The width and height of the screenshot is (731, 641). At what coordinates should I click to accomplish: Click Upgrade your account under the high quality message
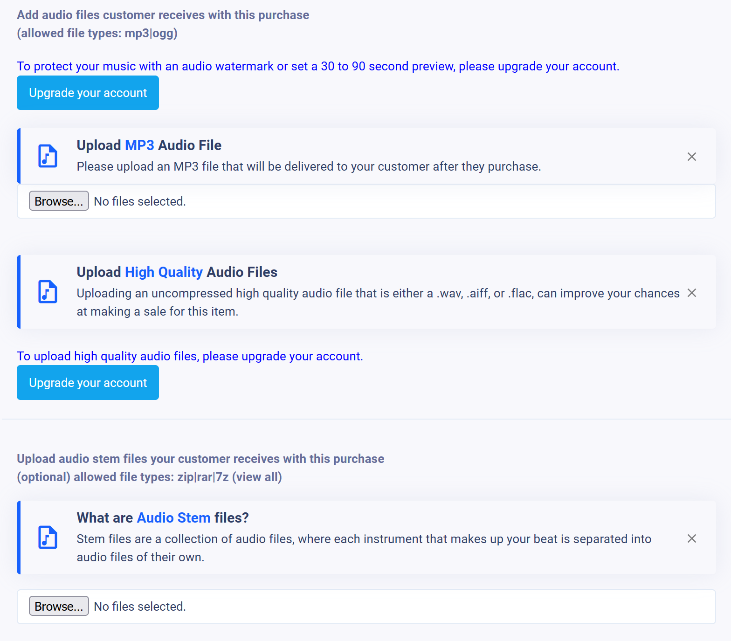[x=88, y=383]
